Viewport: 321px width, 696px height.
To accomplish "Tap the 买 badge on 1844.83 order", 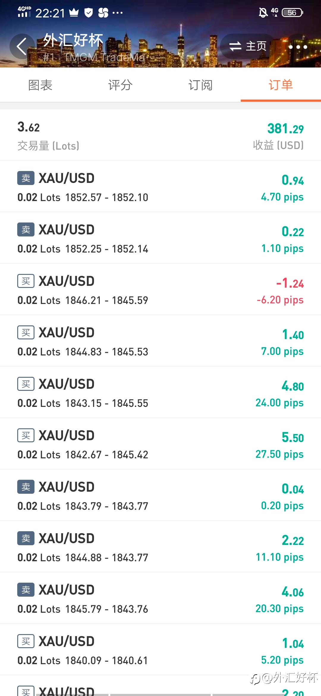I will 26,333.
